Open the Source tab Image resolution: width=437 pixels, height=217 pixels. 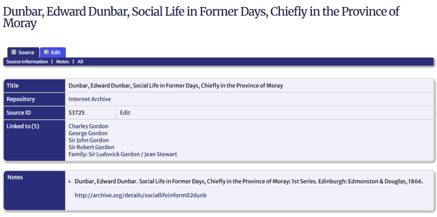[23, 52]
